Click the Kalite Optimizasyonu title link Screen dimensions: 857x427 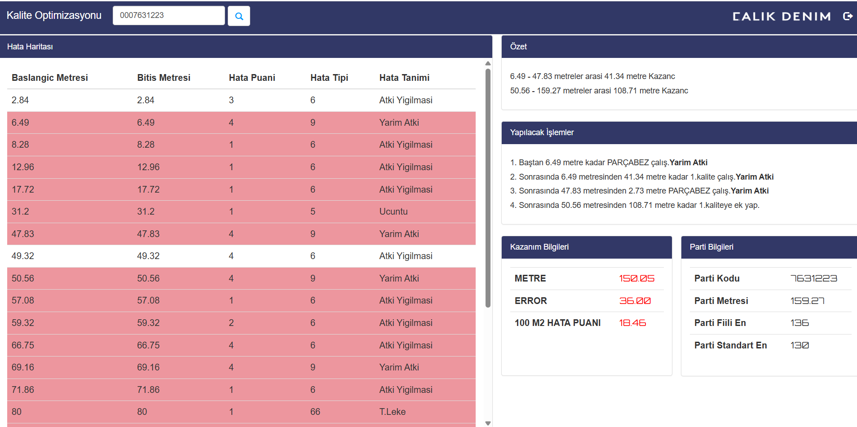click(x=54, y=15)
